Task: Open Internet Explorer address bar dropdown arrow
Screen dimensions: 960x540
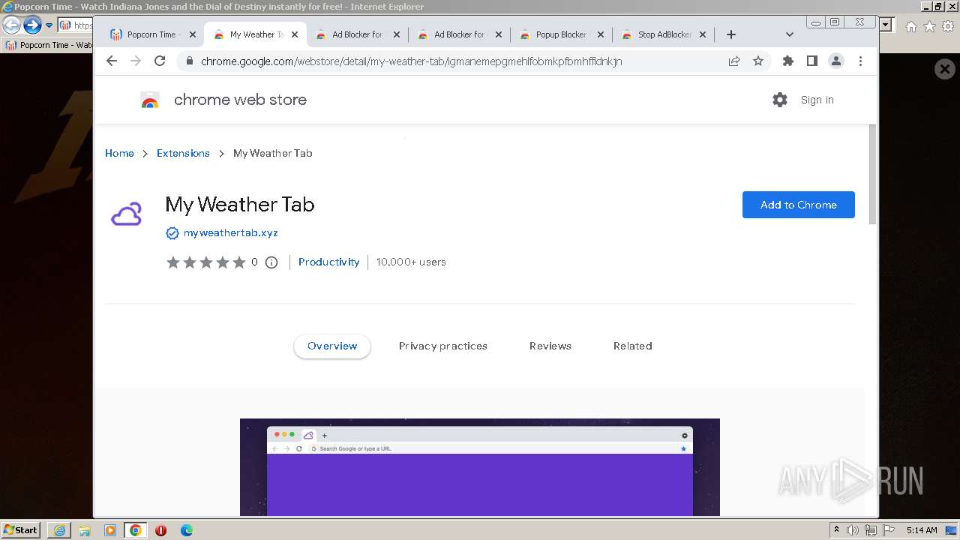Action: [886, 25]
